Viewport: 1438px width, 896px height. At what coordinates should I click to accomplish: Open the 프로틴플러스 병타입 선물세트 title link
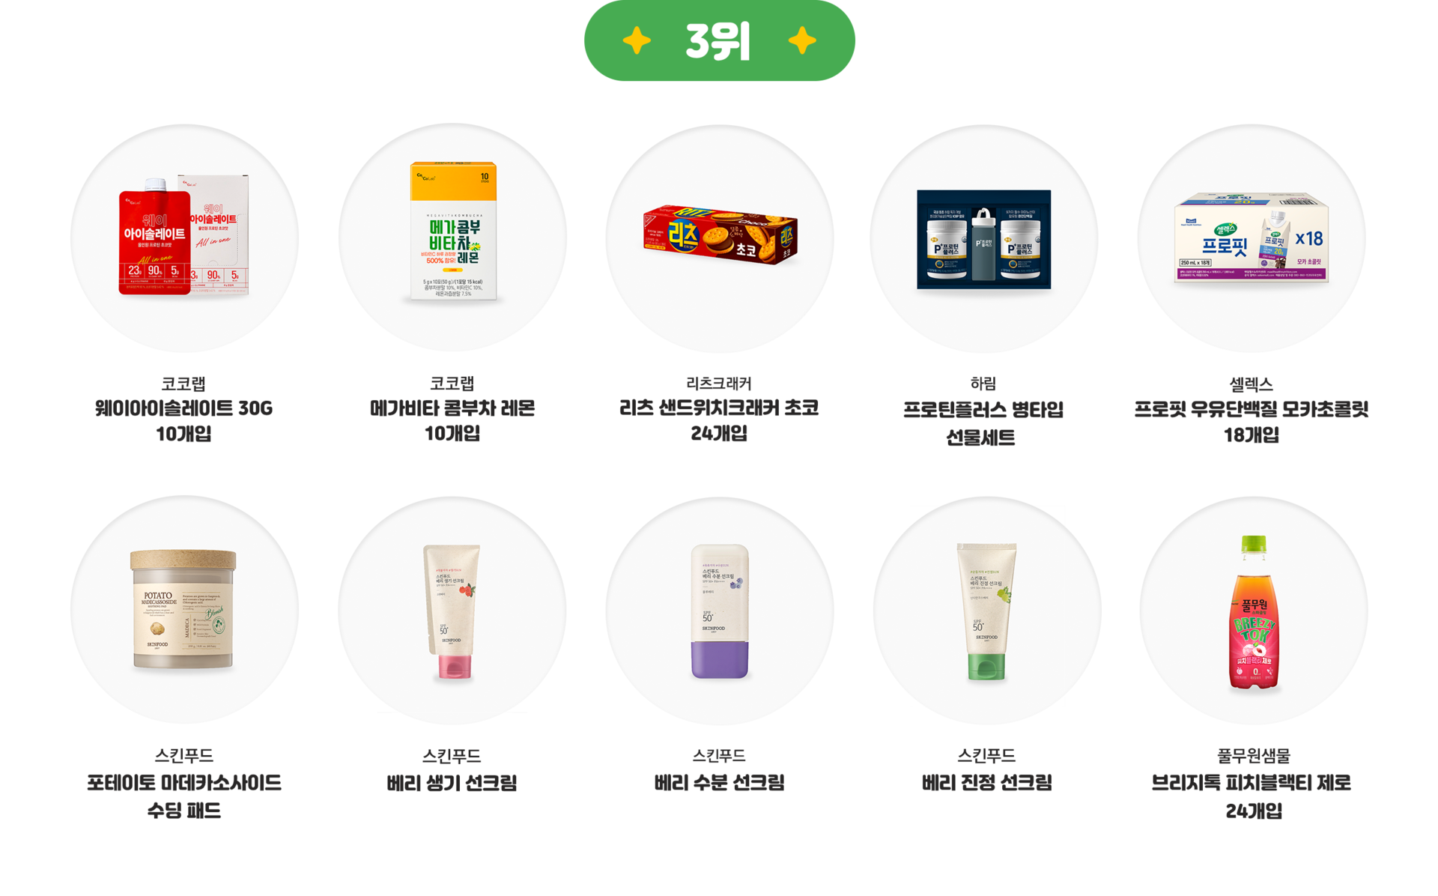982,423
